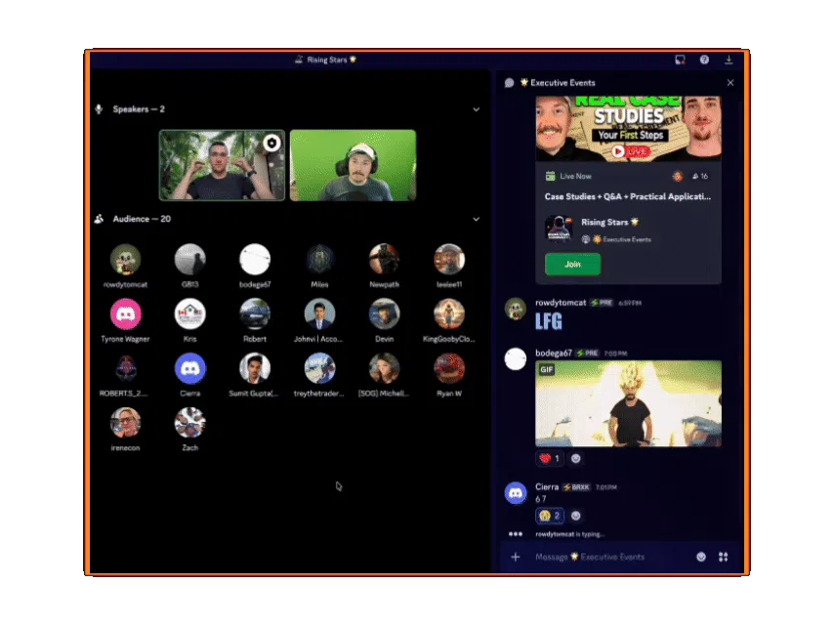Click the green Join button
The height and width of the screenshot is (625, 834).
(x=572, y=265)
